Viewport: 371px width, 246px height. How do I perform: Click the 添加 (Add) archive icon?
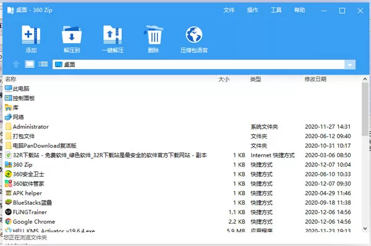coord(31,35)
